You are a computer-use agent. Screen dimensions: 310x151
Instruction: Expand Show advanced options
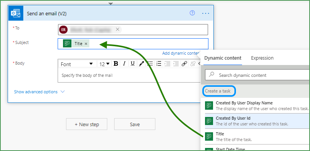(x=39, y=92)
